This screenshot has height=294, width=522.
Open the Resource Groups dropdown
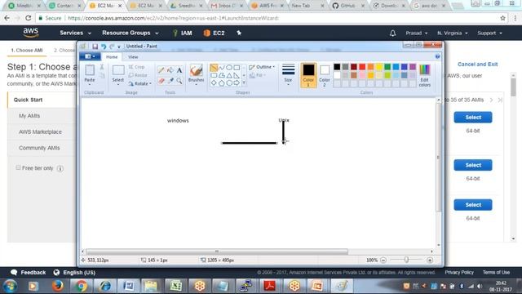(x=130, y=33)
